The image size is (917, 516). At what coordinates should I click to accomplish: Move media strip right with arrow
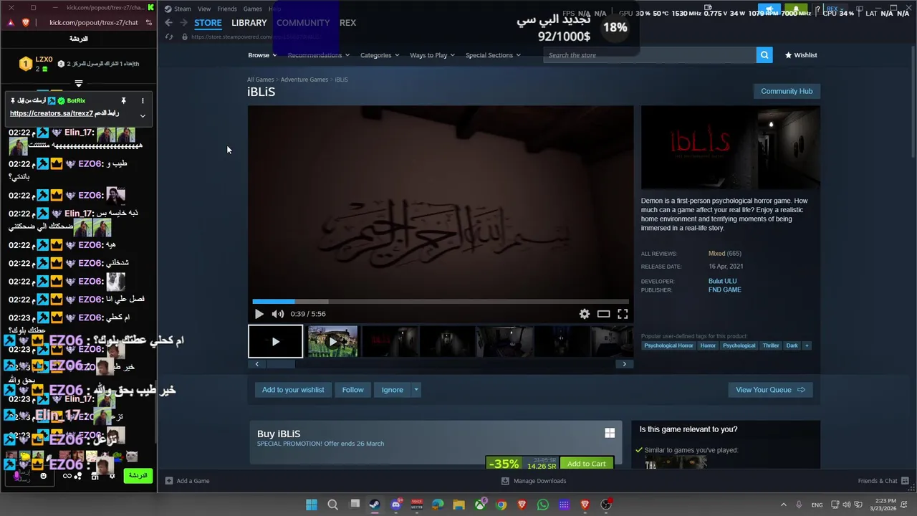pyautogui.click(x=624, y=364)
